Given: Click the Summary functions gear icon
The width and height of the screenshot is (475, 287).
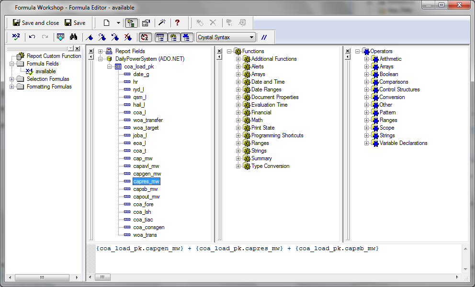Looking at the screenshot, I should pos(247,158).
